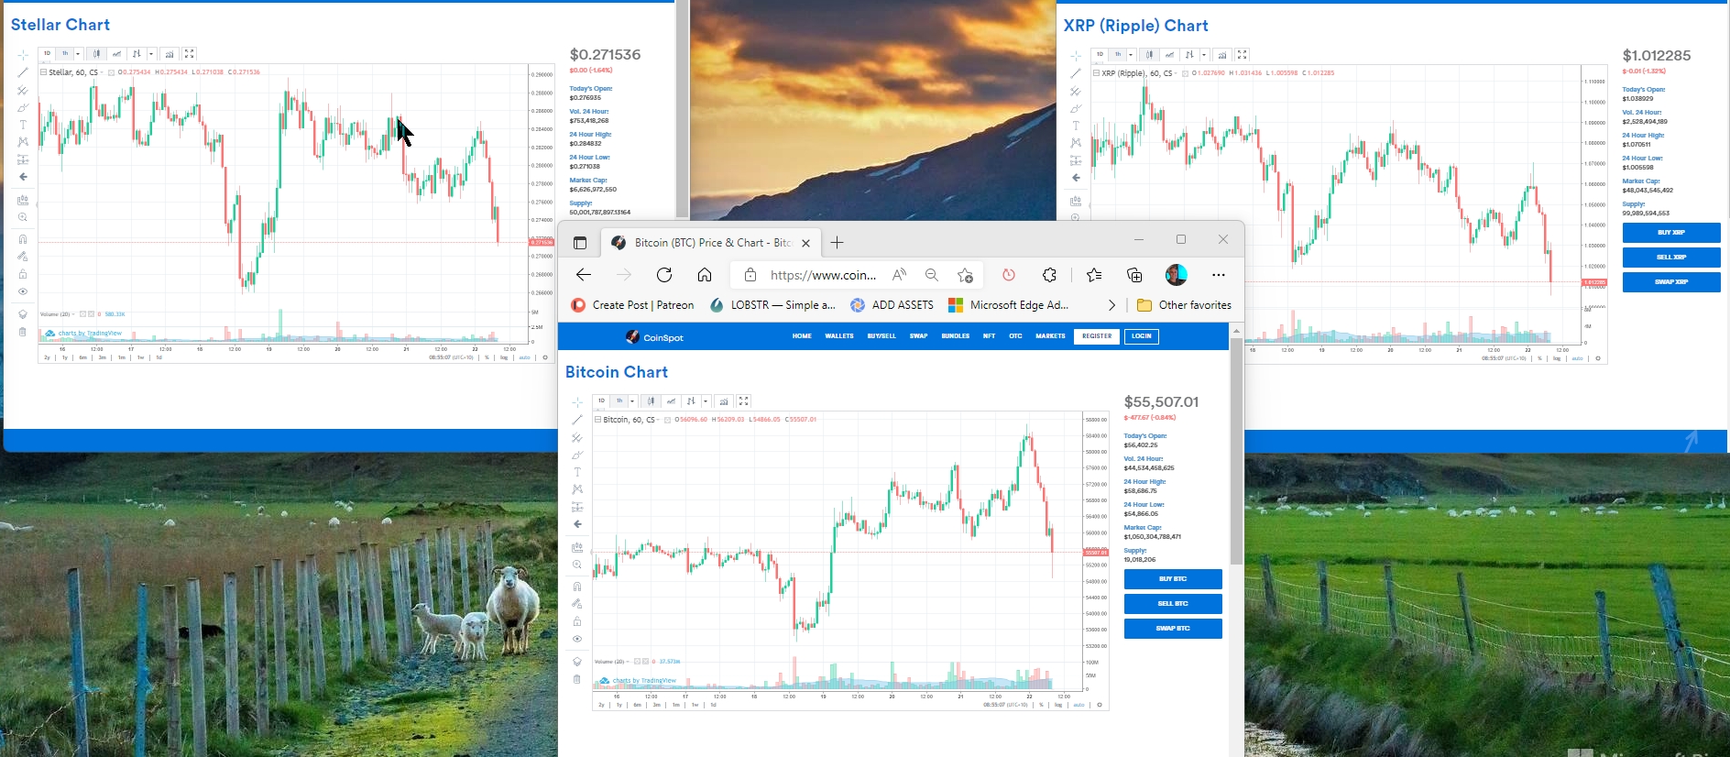Viewport: 1730px width, 757px height.
Task: Click the Read aloud icon in address bar
Action: coord(900,275)
